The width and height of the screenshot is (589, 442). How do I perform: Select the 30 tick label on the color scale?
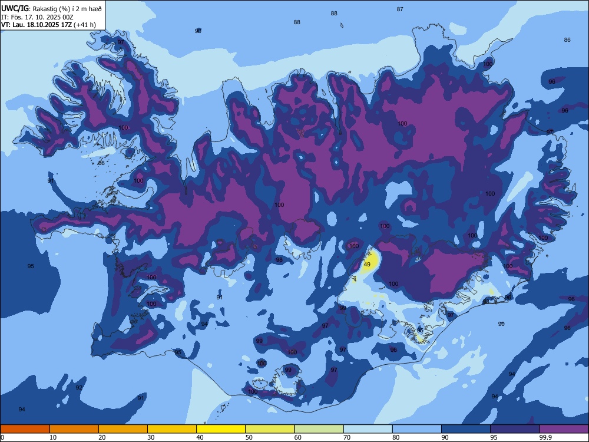151,437
